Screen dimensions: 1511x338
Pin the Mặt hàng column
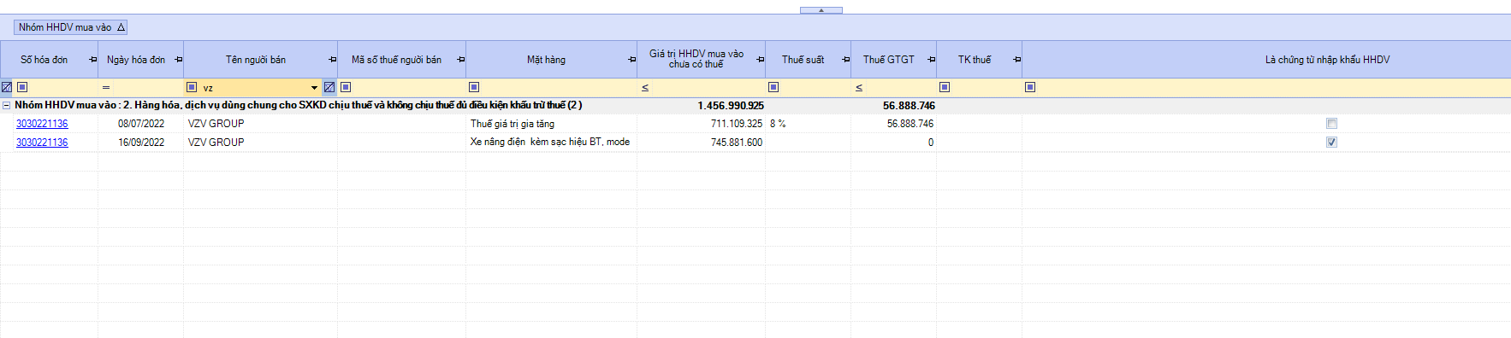(x=631, y=60)
